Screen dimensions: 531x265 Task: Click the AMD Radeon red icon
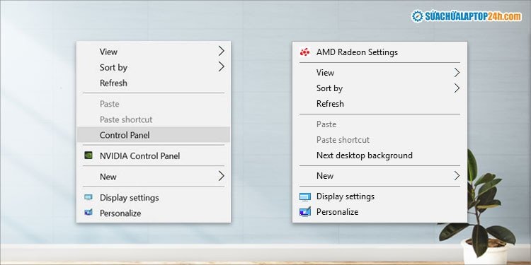(x=304, y=52)
